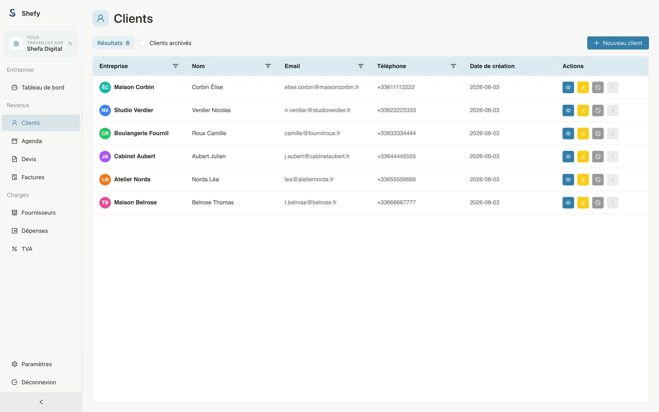659x412 pixels.
Task: Click email lea@ateliernorda.fr
Action: click(309, 179)
